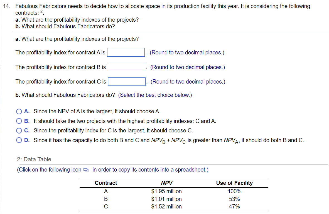This screenshot has height=214, width=329.
Task: Click the $1.95 million NPV value
Action: click(166, 191)
